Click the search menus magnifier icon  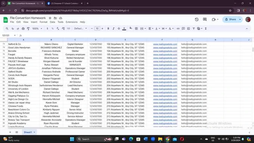click(7, 28)
